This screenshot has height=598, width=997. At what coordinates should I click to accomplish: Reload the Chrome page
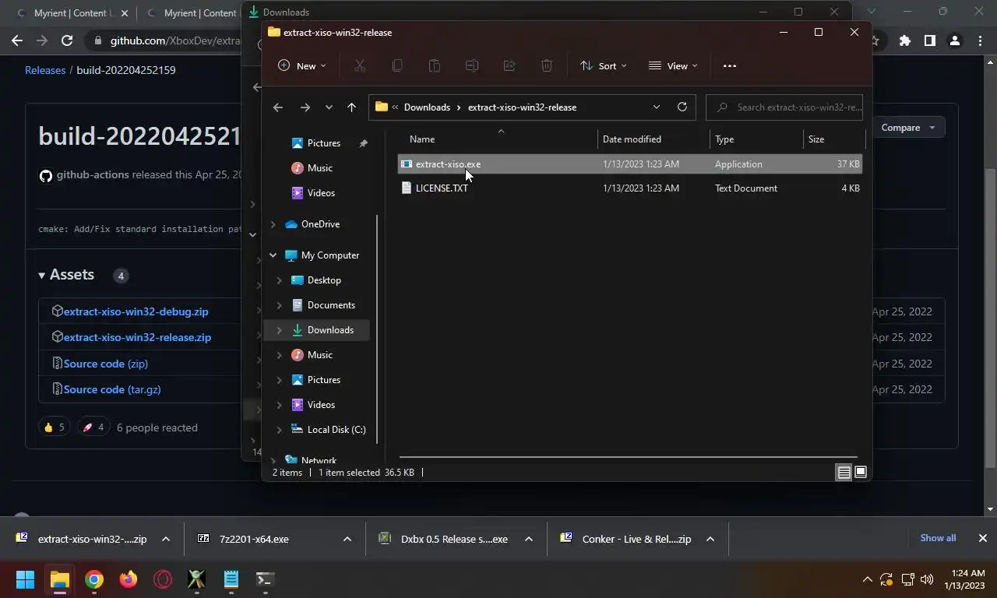67,40
